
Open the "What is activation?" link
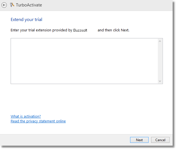click(x=26, y=116)
